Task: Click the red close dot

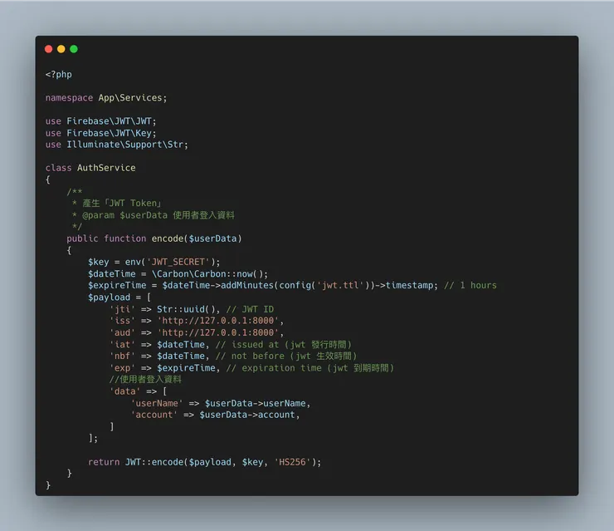Action: (x=49, y=49)
